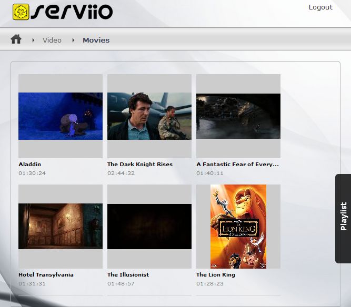The height and width of the screenshot is (307, 351).
Task: Click The Lion King poster
Action: coord(238,227)
